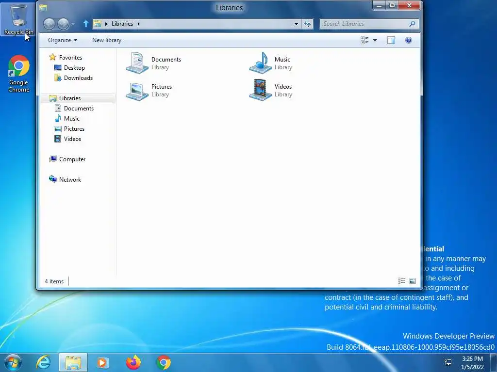Launch Google Chrome from the taskbar

tap(164, 362)
